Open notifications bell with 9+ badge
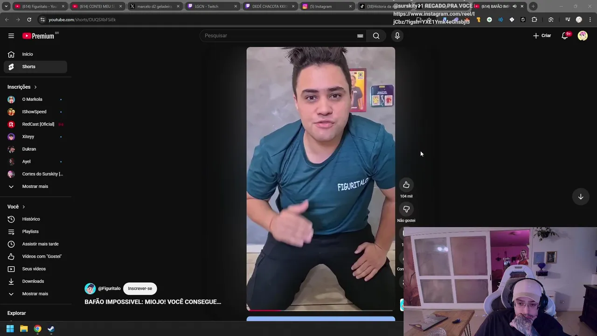Viewport: 597px width, 336px height. 565,35
